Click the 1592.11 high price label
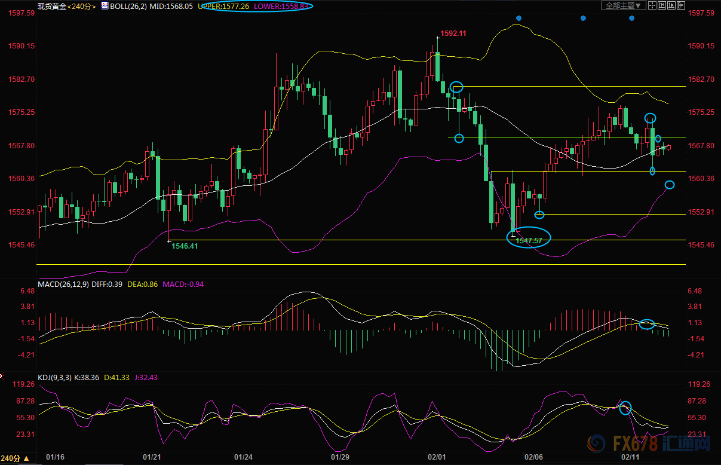Image resolution: width=721 pixels, height=465 pixels. [453, 33]
